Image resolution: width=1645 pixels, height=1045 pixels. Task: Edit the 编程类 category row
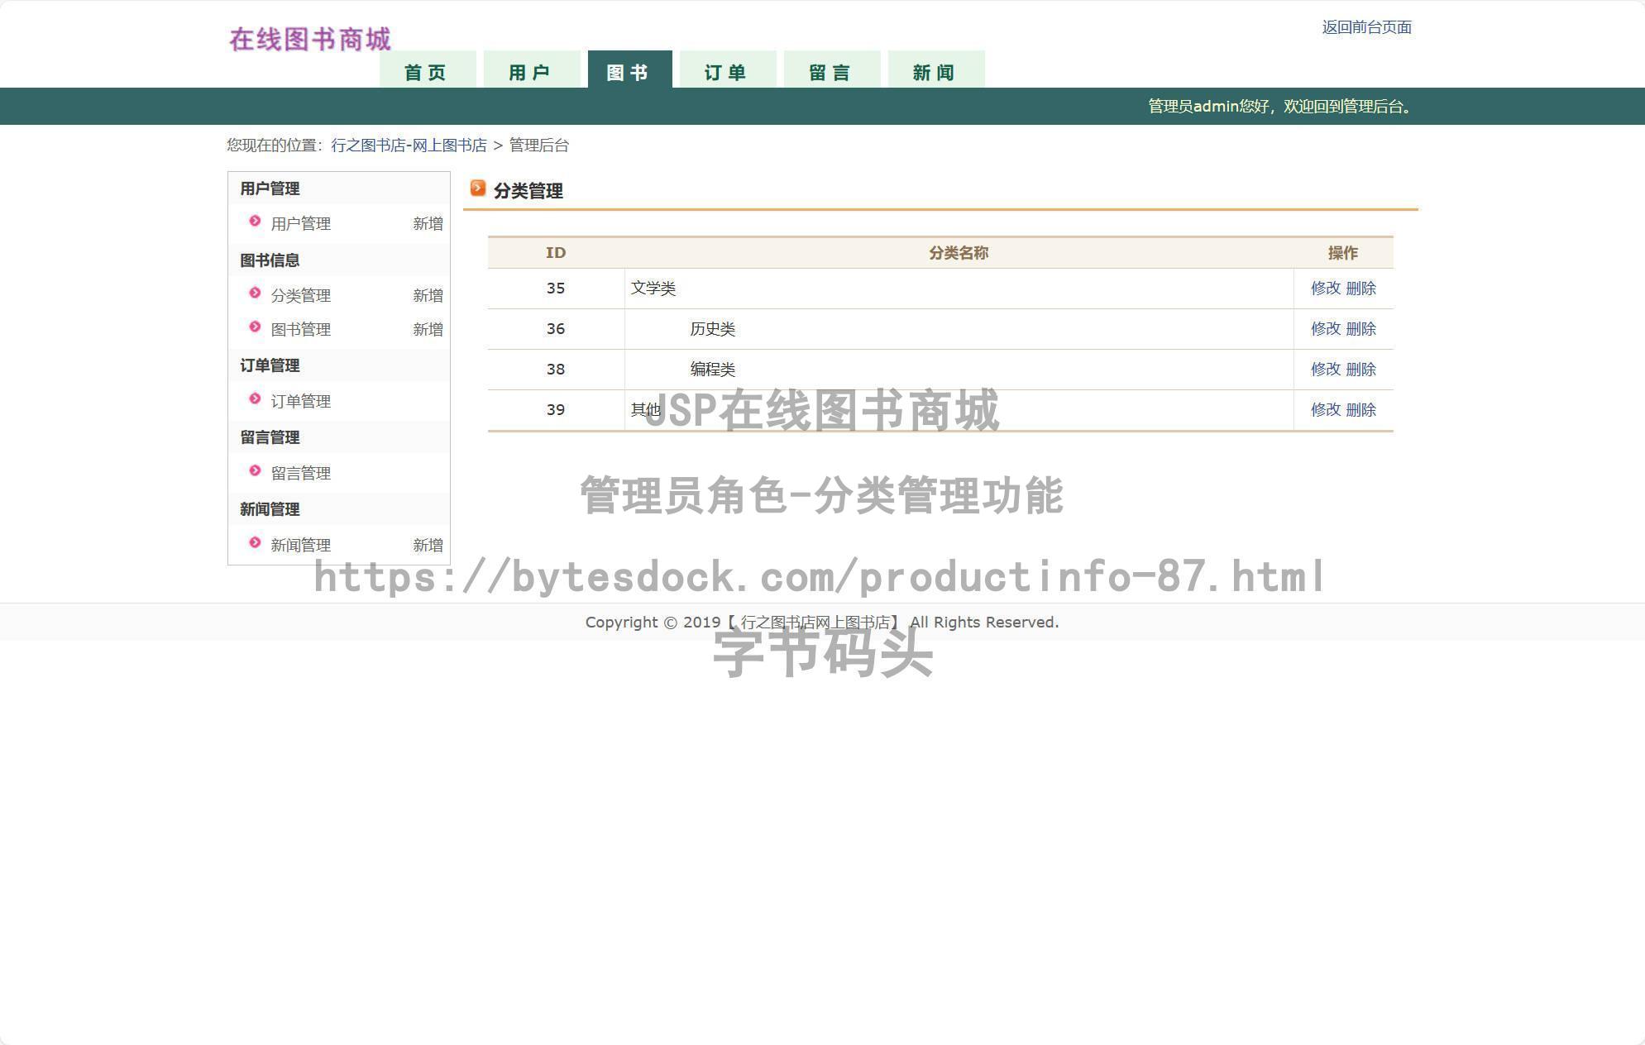tap(1326, 370)
